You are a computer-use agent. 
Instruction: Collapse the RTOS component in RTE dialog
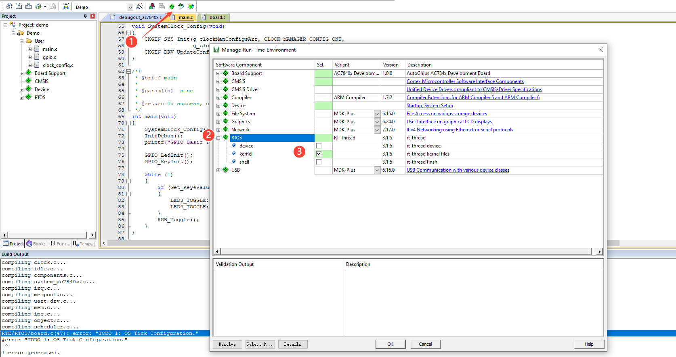(218, 138)
